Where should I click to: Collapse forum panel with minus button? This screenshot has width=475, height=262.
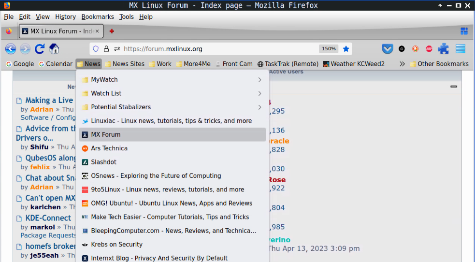tap(453, 87)
